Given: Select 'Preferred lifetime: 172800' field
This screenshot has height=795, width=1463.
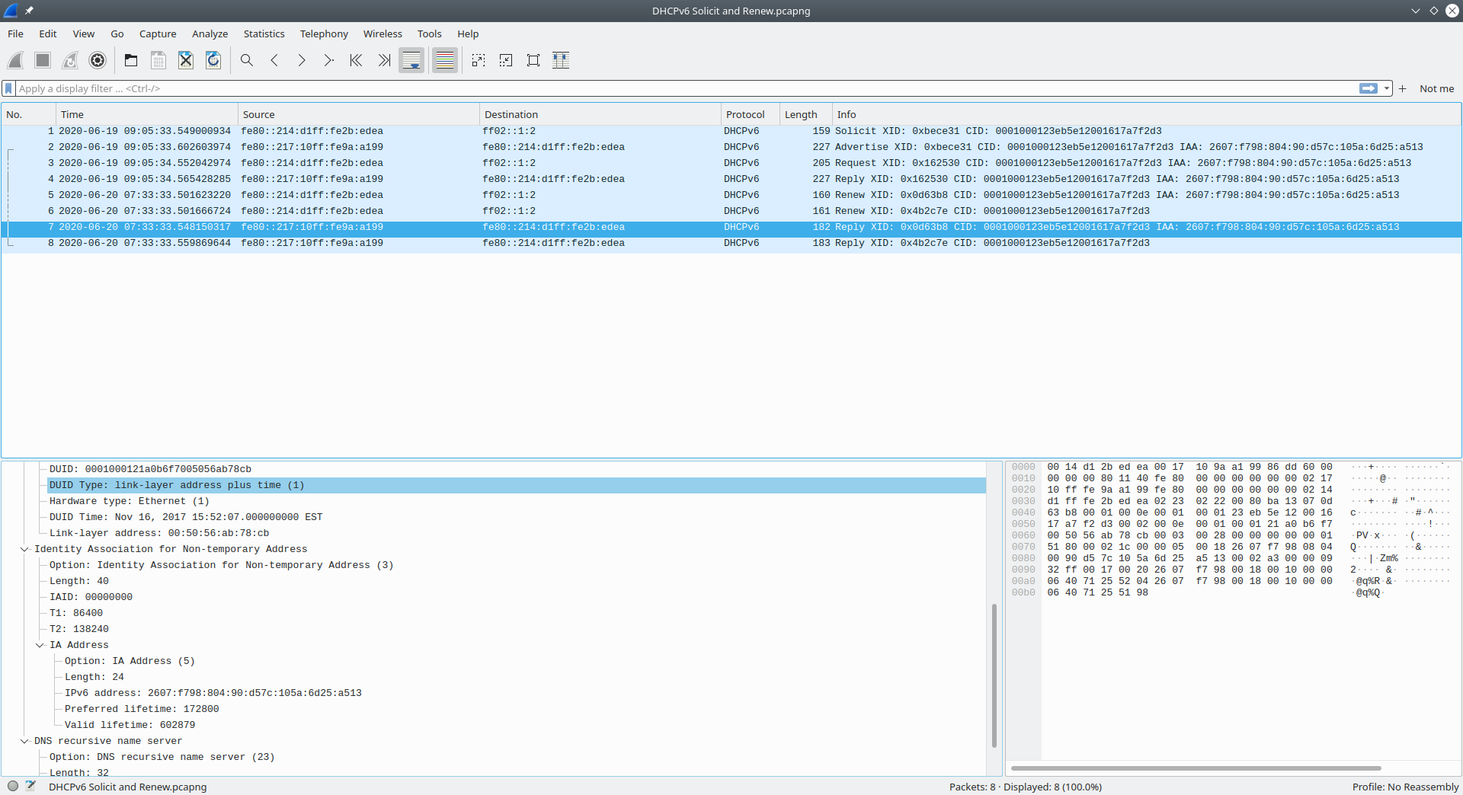Looking at the screenshot, I should [x=142, y=709].
